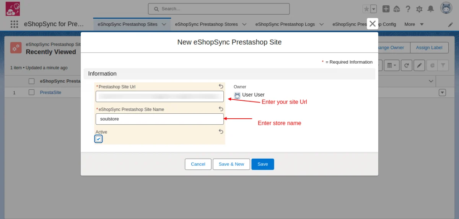Edit navigation pencil icon

(451, 24)
